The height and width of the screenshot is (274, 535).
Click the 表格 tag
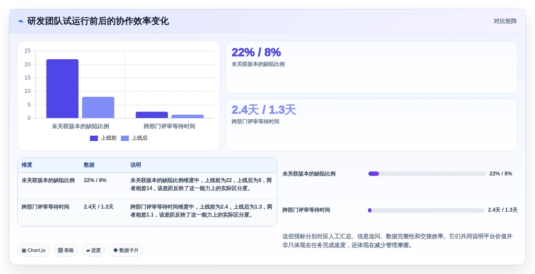coord(66,250)
